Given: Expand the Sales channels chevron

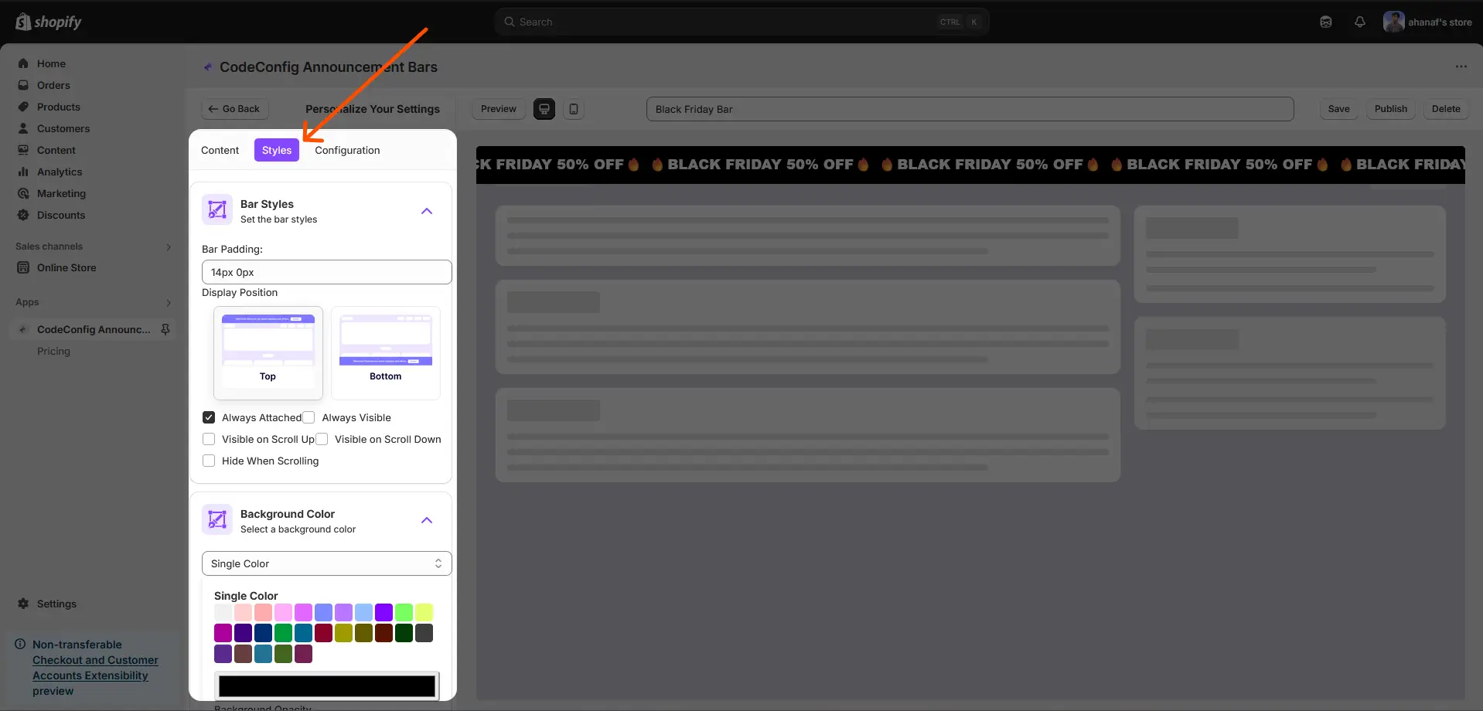Looking at the screenshot, I should point(169,247).
